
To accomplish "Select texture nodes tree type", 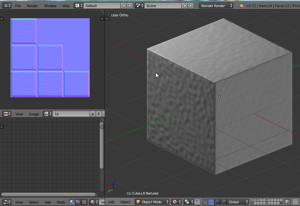I will click(84, 202).
